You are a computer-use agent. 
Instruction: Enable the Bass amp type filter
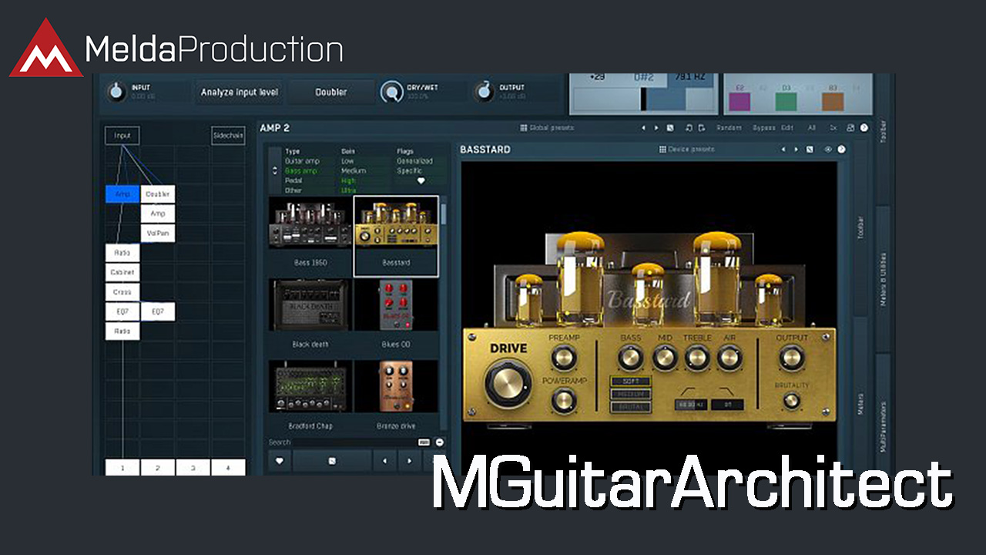(x=302, y=171)
